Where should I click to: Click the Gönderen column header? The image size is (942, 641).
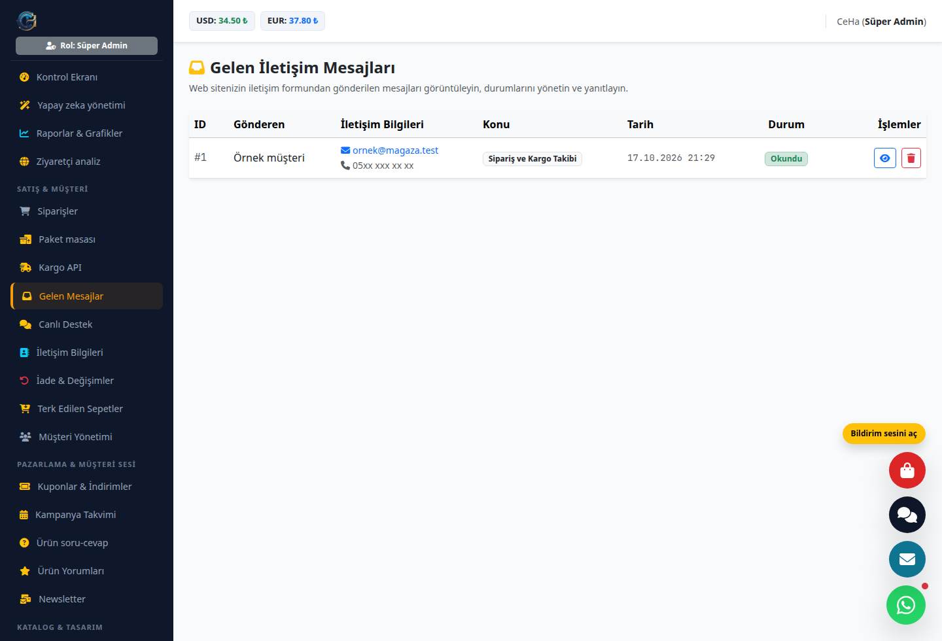(259, 124)
